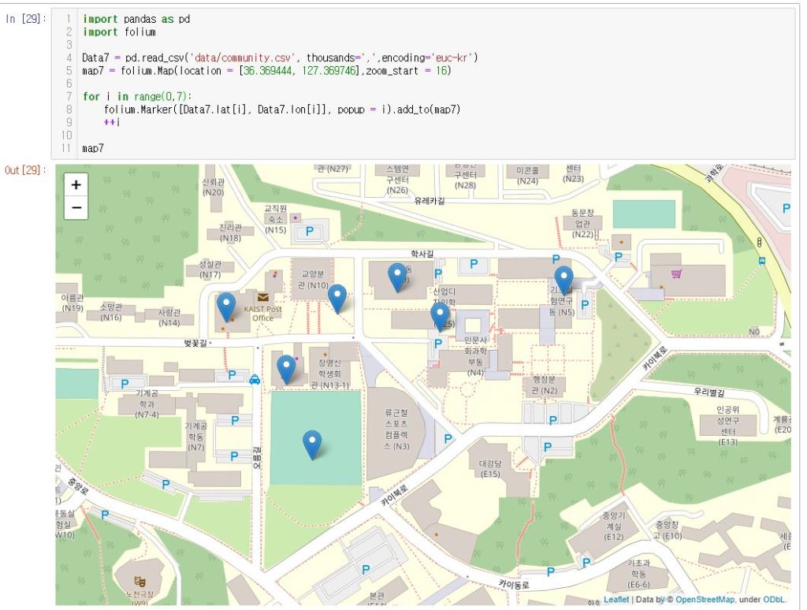Image resolution: width=807 pixels, height=610 pixels.
Task: Click the zoom out minus button
Action: point(76,207)
